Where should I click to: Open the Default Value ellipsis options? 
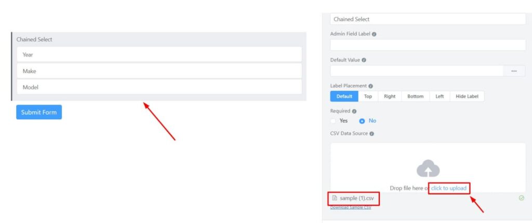(514, 71)
